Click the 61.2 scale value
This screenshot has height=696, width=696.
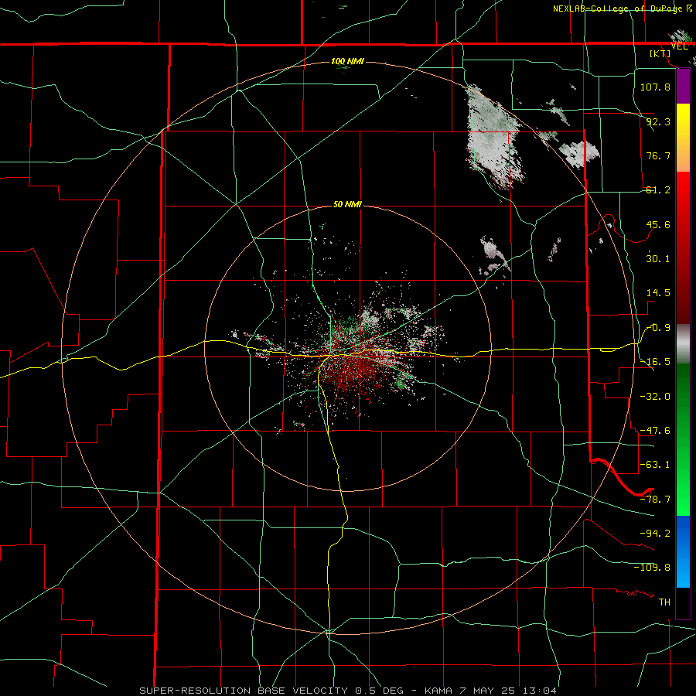point(658,190)
